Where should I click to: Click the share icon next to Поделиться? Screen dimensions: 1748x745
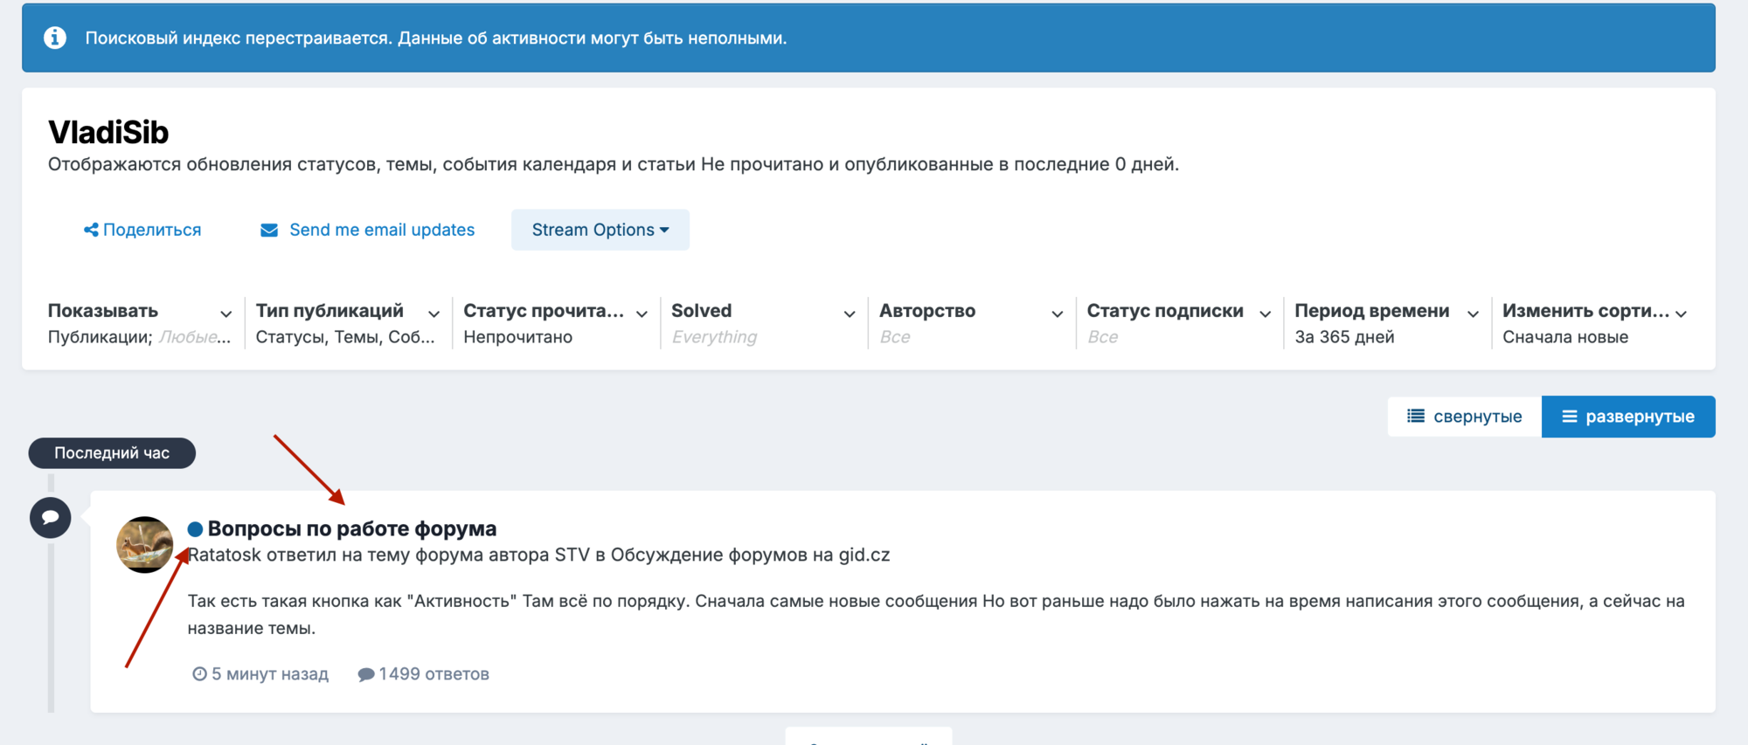(x=91, y=230)
